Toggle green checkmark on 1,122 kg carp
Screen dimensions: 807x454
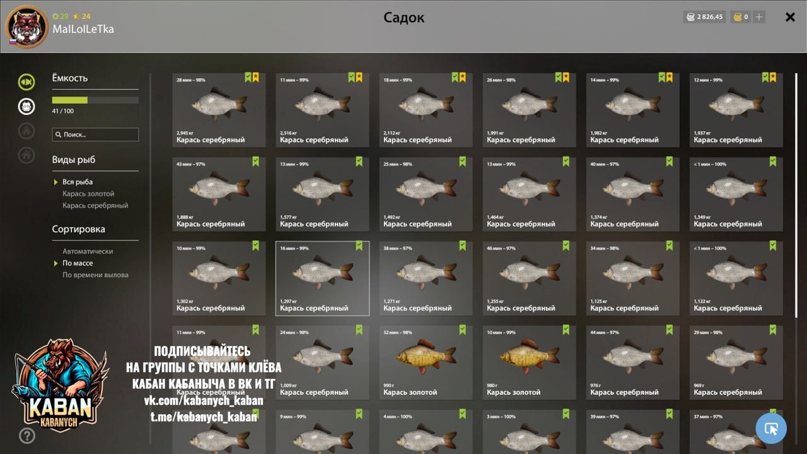click(x=773, y=245)
